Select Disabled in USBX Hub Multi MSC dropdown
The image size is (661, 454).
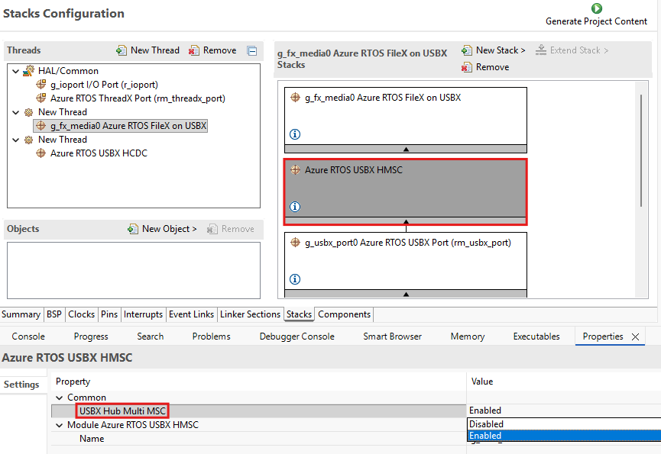pos(564,423)
